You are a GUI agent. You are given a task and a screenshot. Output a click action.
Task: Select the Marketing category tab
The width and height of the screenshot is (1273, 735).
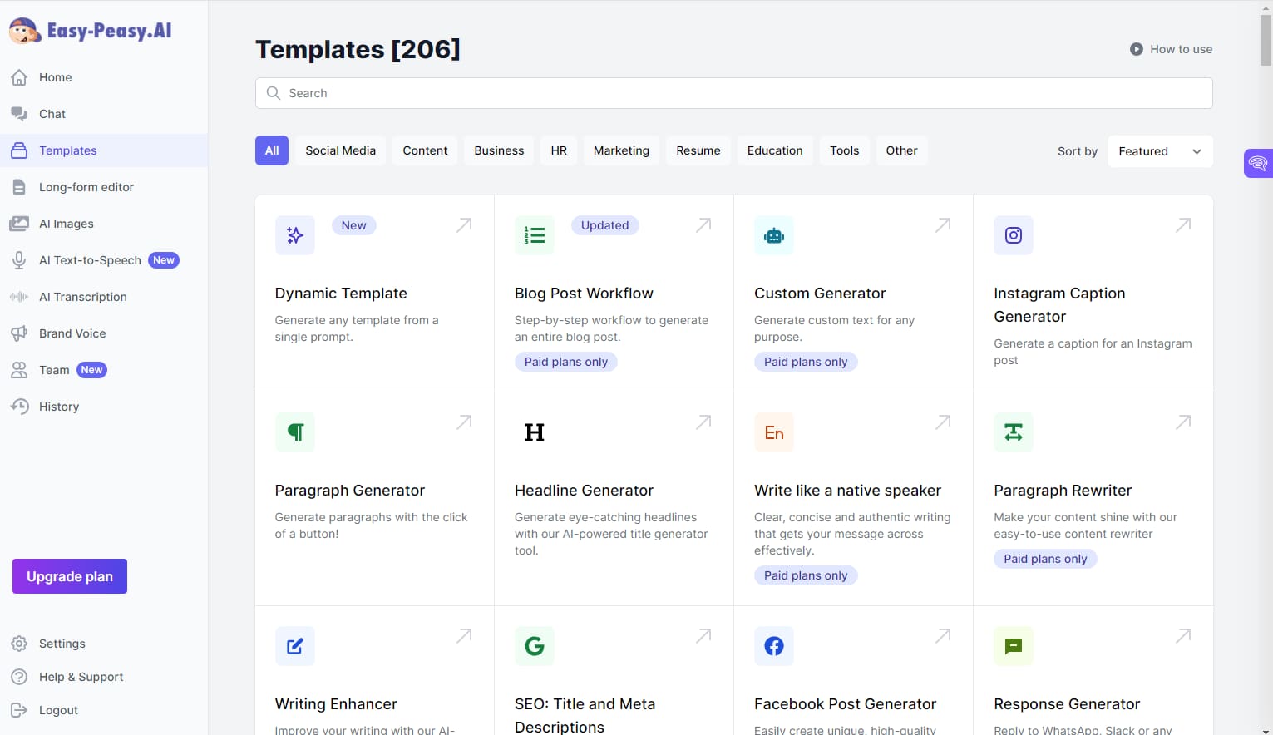tap(621, 150)
